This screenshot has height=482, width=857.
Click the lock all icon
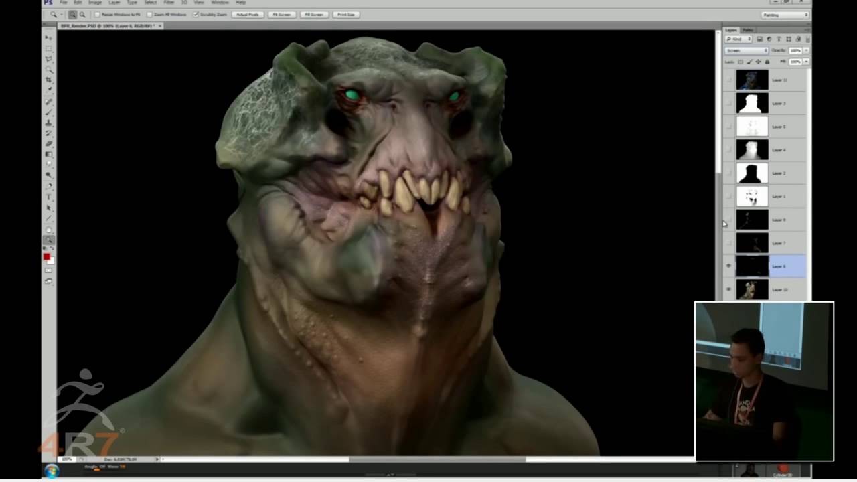point(767,62)
